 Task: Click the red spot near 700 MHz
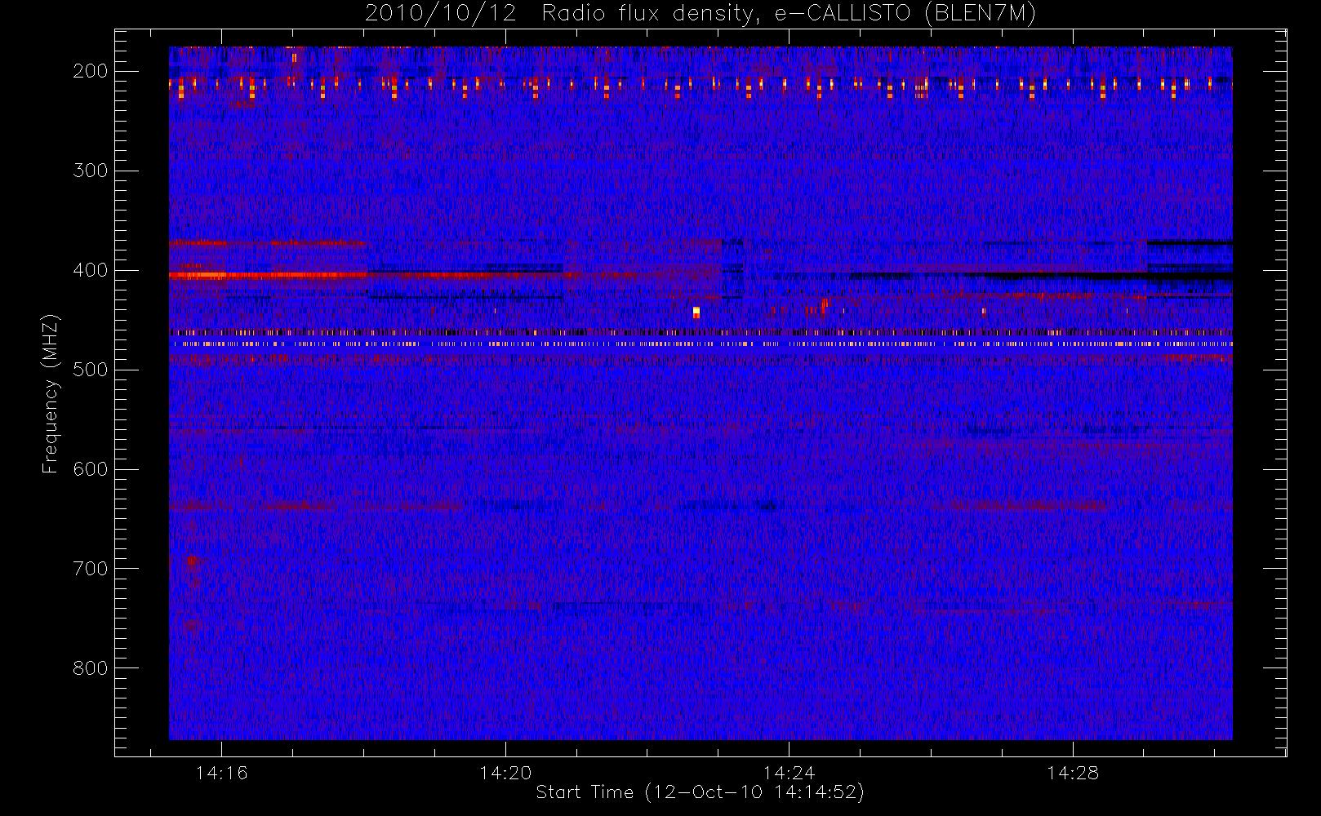point(192,561)
